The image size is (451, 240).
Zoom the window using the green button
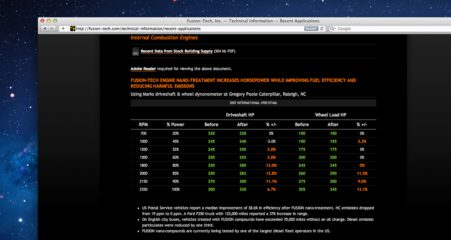(56, 21)
